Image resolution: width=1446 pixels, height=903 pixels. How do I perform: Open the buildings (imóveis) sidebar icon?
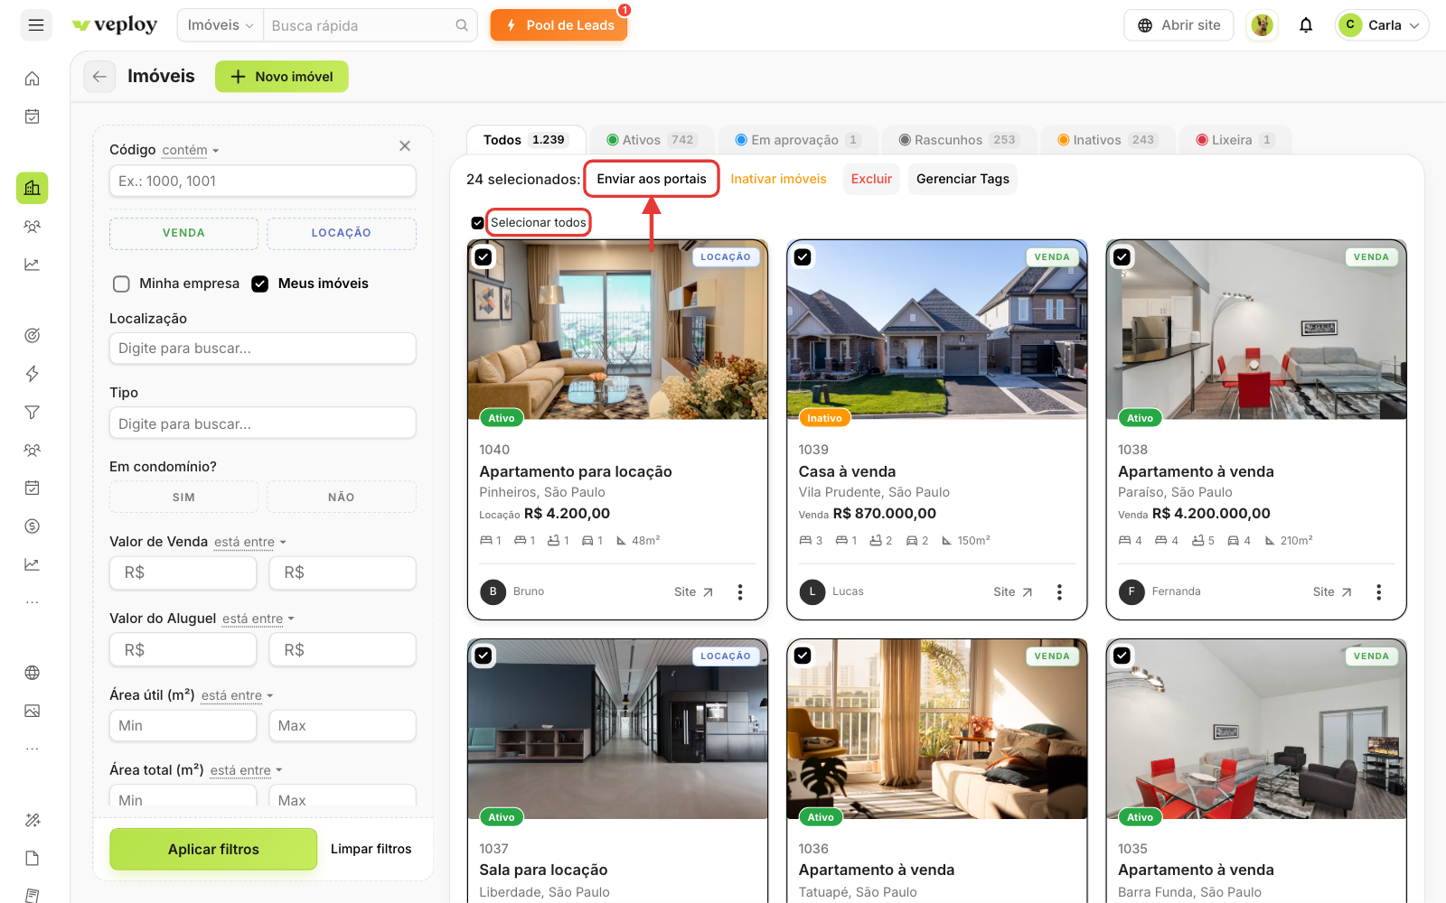33,188
